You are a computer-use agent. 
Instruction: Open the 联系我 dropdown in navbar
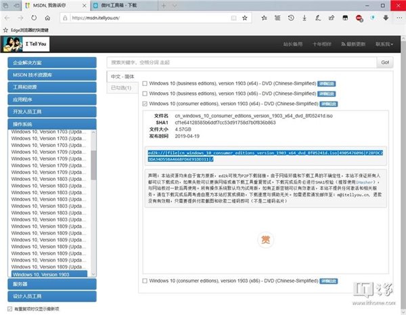383,44
